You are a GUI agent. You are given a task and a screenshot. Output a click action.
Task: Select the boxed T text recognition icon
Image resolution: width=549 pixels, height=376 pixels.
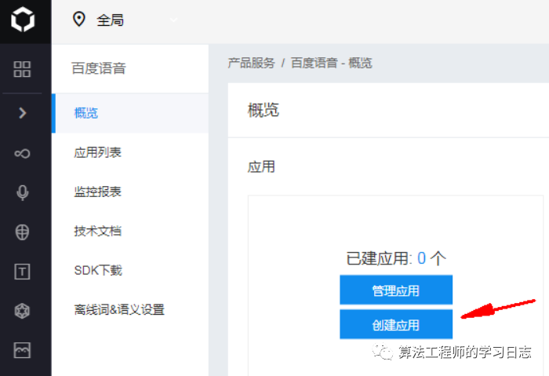22,272
